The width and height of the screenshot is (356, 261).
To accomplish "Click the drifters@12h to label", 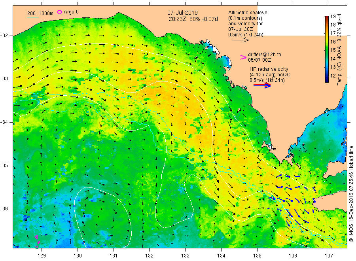I will (x=265, y=55).
